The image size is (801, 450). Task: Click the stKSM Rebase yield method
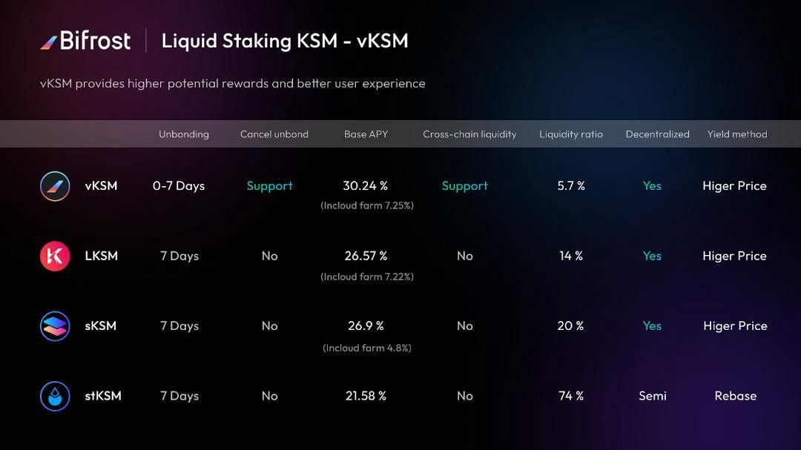pos(736,396)
